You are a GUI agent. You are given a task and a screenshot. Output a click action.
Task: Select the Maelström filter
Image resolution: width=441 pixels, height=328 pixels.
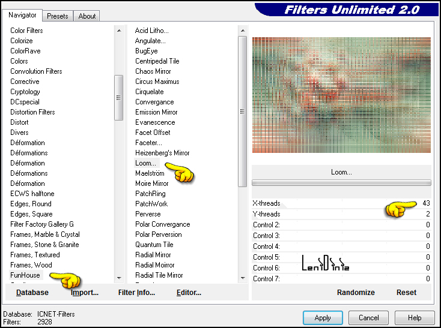point(150,173)
